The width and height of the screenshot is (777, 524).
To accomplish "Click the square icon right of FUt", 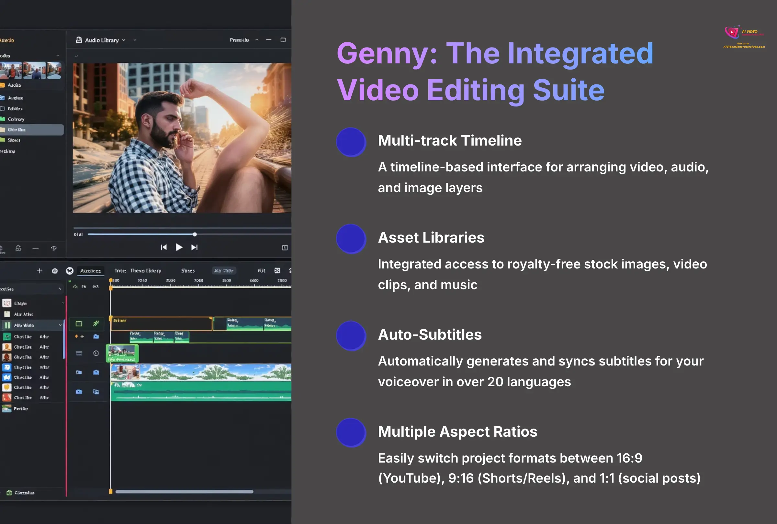I will (x=277, y=270).
